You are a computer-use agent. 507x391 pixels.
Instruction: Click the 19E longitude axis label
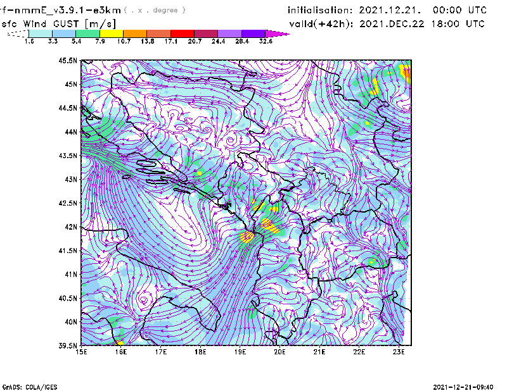(241, 351)
